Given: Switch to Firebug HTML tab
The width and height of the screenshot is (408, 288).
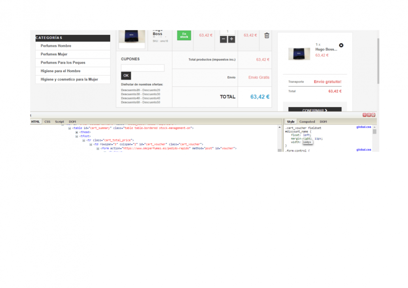Looking at the screenshot, I should coord(35,122).
